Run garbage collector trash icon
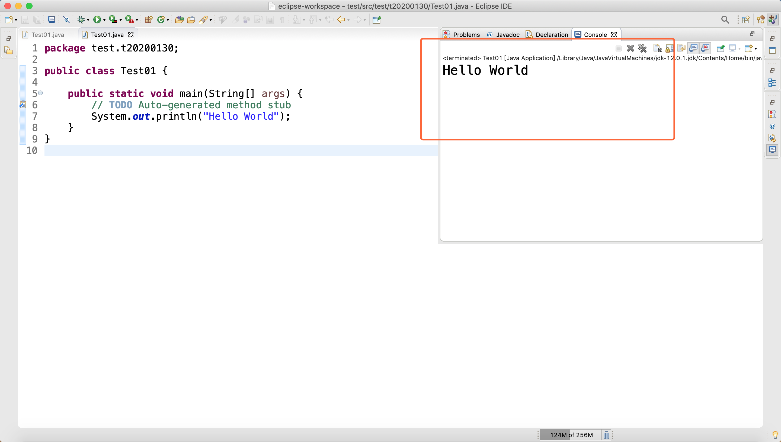Viewport: 781px width, 442px height. (606, 435)
